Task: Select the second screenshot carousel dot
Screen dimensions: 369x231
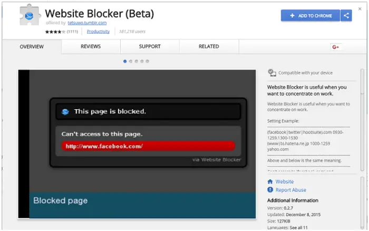Action: [131, 61]
